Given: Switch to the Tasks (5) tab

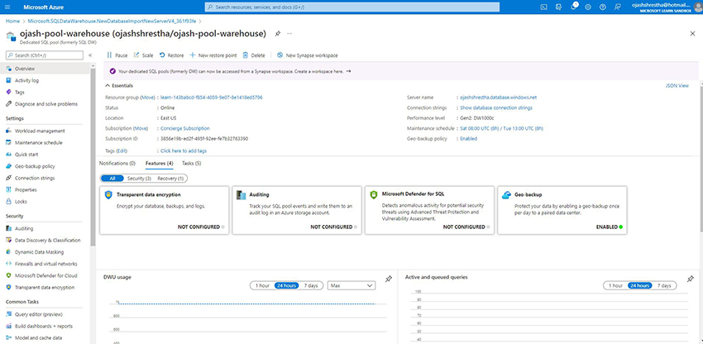Looking at the screenshot, I should click(191, 163).
